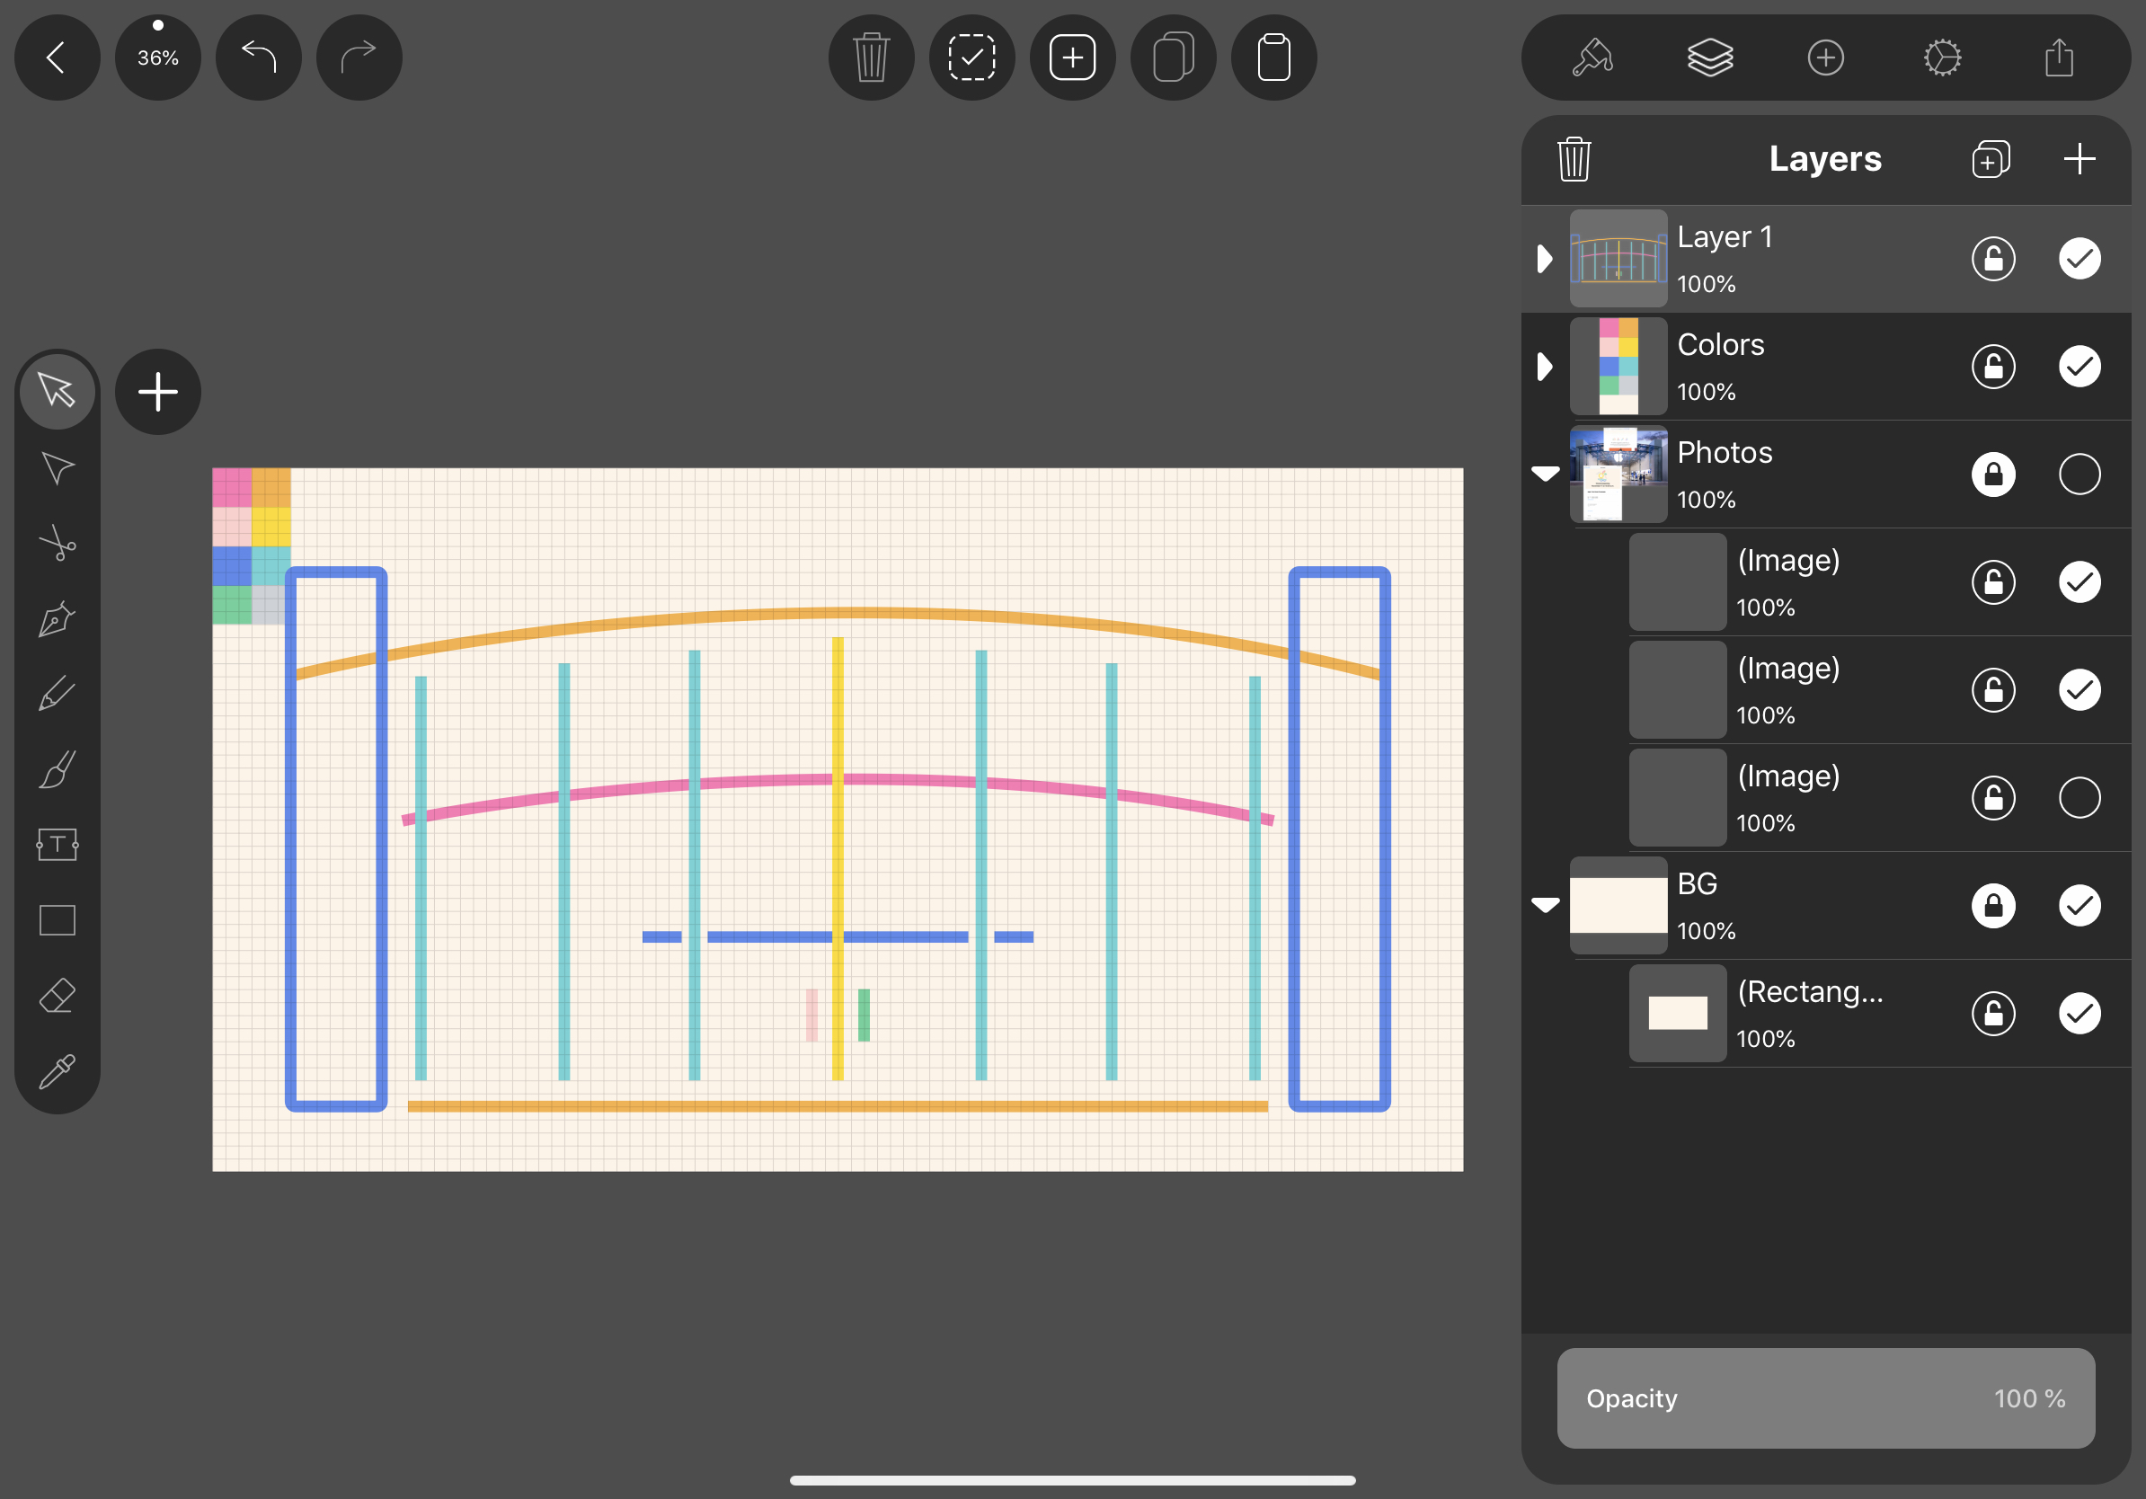The width and height of the screenshot is (2146, 1499).
Task: Expand the Layer 1 group
Action: click(x=1544, y=259)
